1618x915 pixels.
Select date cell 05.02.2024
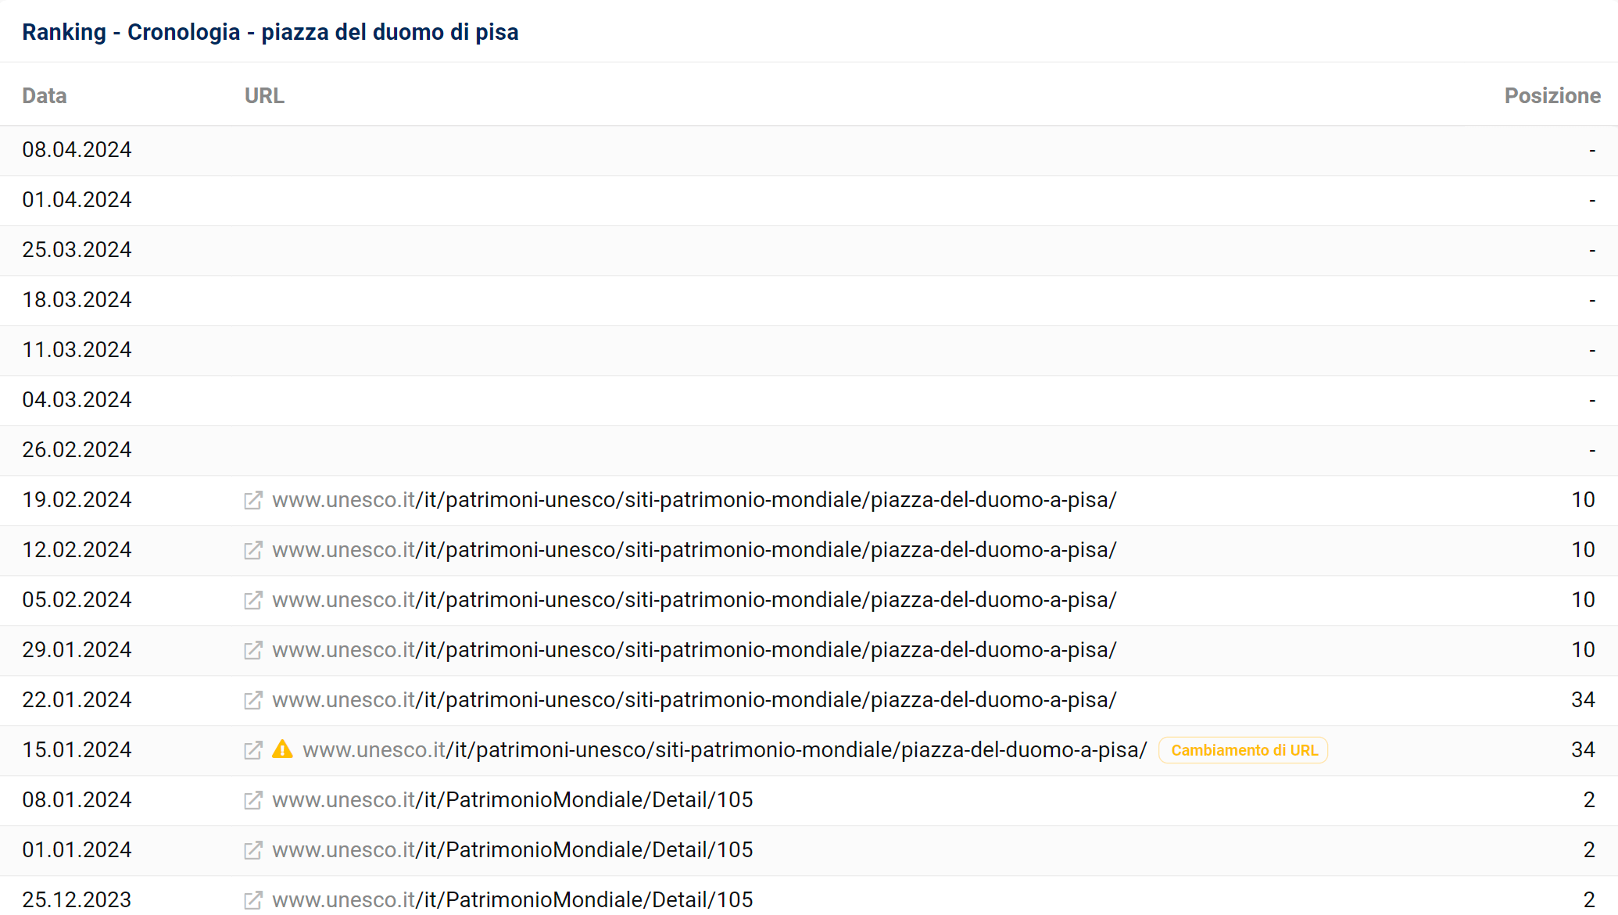77,600
